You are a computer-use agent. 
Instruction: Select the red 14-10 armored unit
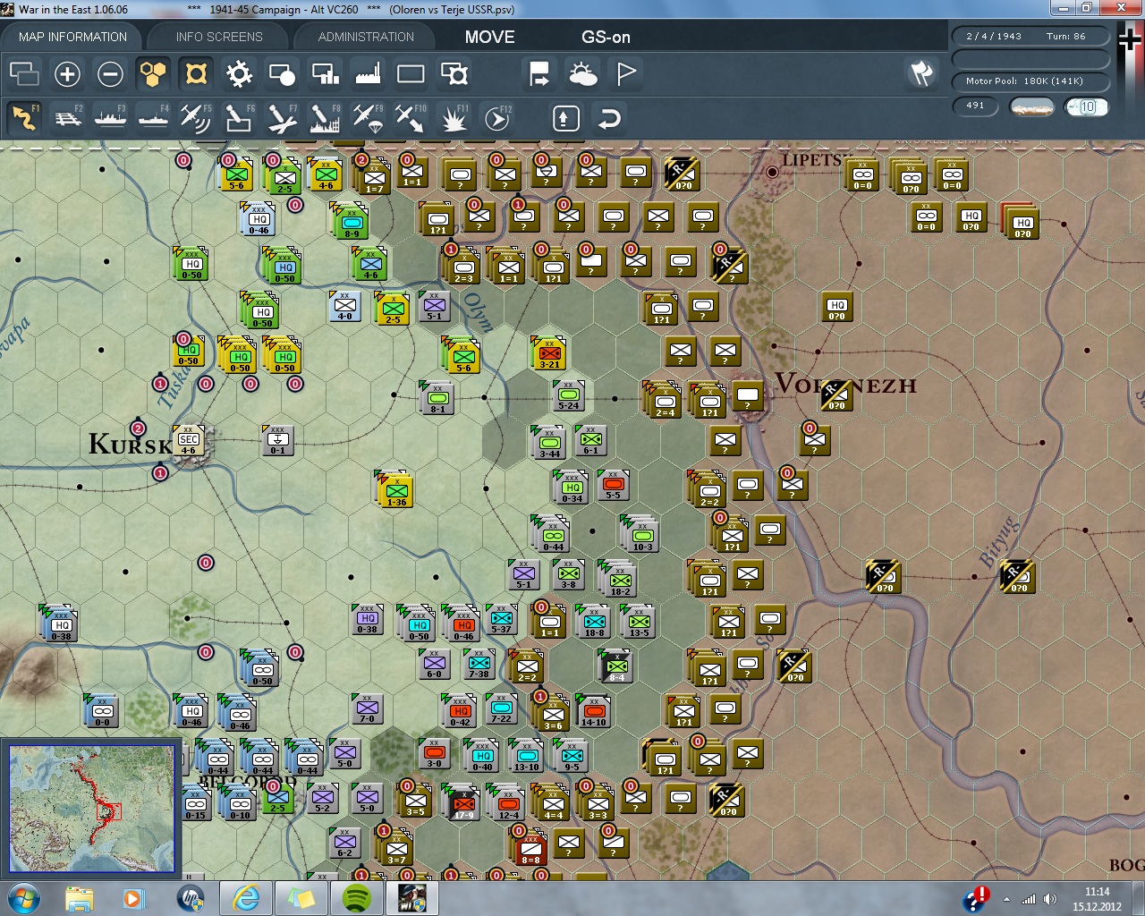click(593, 713)
